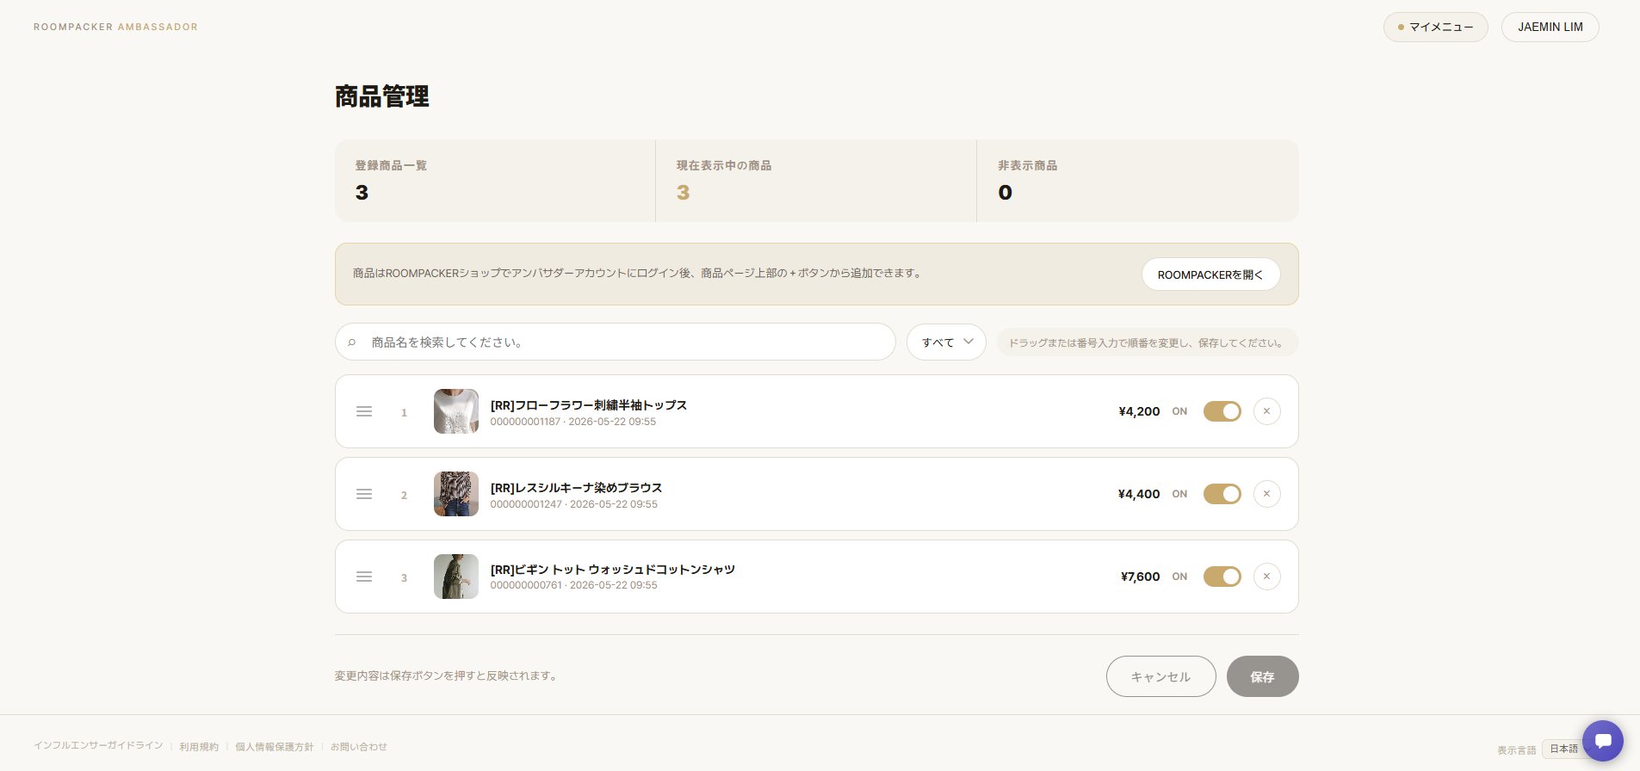Viewport: 1640px width, 771px height.
Task: Click drag handle icon for レスシルキーナ染めブラウス
Action: pyautogui.click(x=364, y=494)
